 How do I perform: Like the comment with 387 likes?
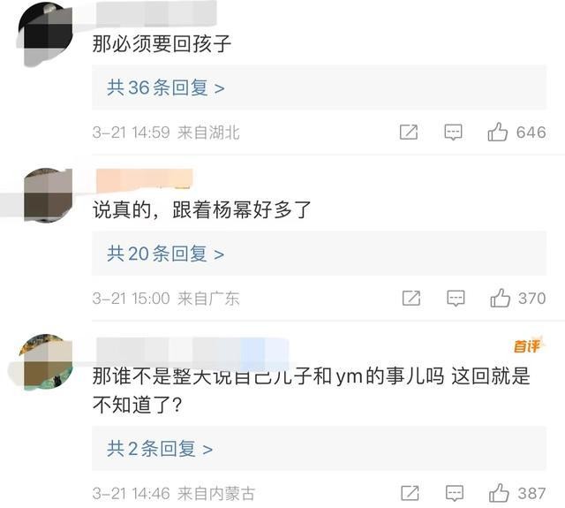coord(499,493)
